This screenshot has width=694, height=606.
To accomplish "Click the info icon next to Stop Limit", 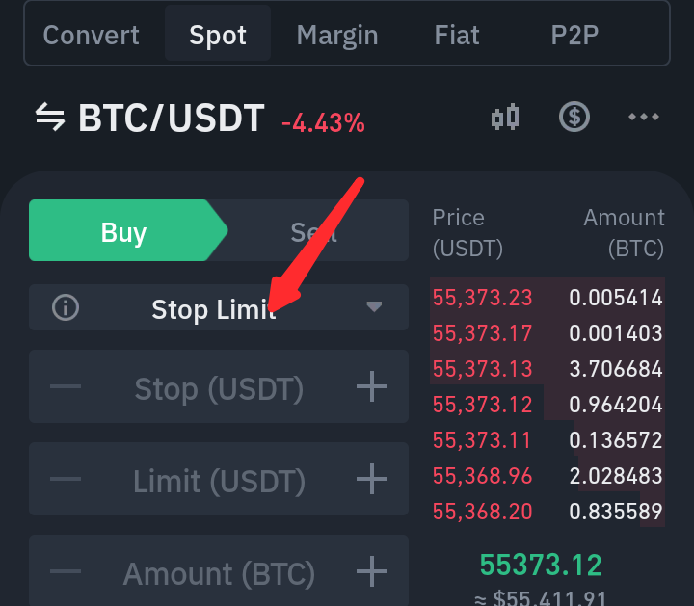I will (66, 307).
